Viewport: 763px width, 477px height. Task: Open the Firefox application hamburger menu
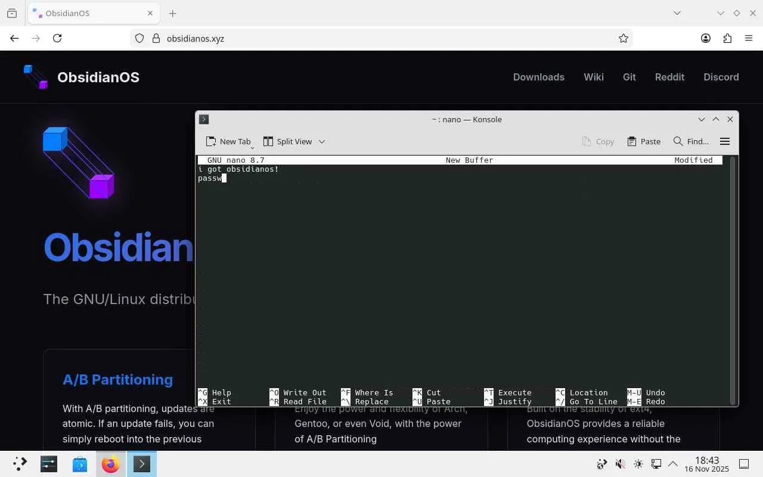749,38
